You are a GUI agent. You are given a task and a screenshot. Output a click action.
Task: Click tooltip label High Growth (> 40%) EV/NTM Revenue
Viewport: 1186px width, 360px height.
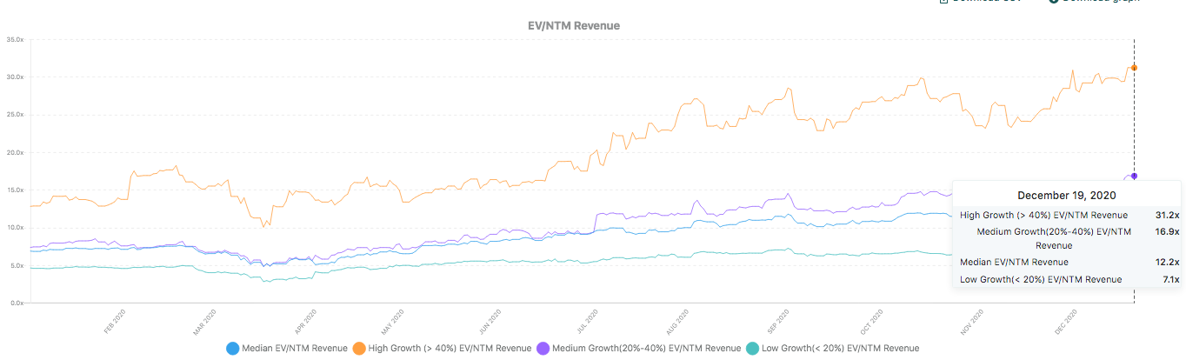point(1043,215)
